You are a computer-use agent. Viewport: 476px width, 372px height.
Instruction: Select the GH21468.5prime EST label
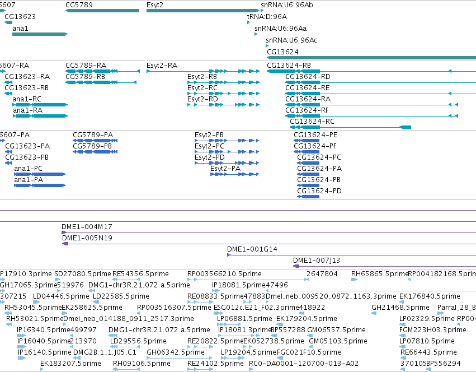(400, 308)
